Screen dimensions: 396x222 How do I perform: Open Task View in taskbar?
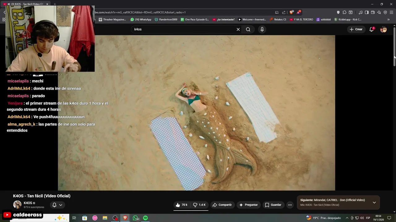click(74, 218)
